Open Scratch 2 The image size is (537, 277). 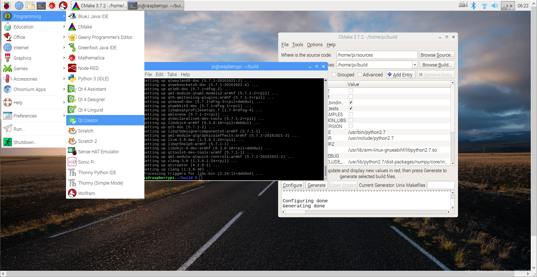tap(105, 141)
